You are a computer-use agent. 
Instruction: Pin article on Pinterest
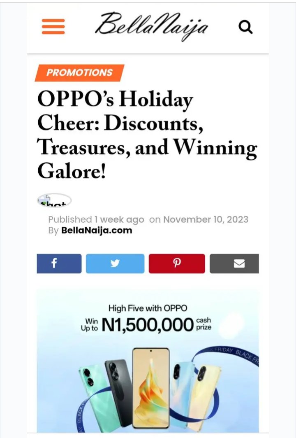177,263
